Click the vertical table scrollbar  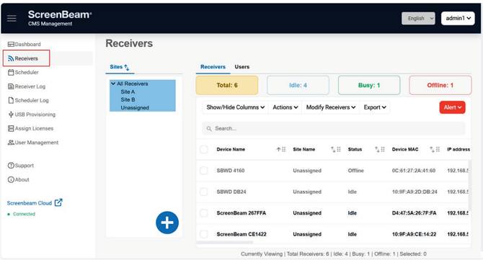pos(469,185)
